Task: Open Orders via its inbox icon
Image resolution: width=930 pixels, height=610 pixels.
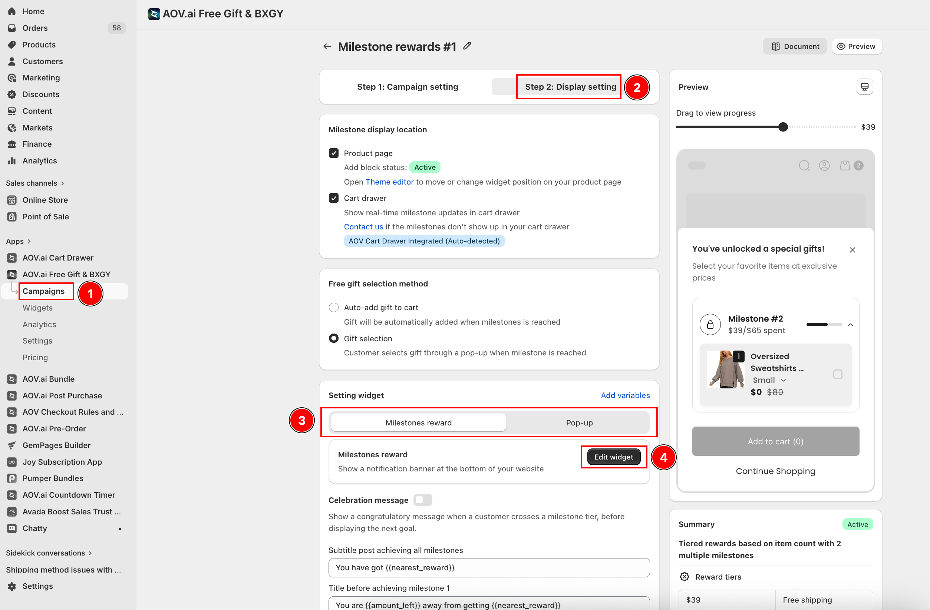Action: 12,28
